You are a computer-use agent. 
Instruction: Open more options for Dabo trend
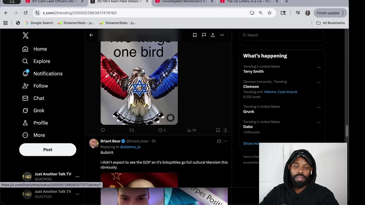pyautogui.click(x=319, y=123)
